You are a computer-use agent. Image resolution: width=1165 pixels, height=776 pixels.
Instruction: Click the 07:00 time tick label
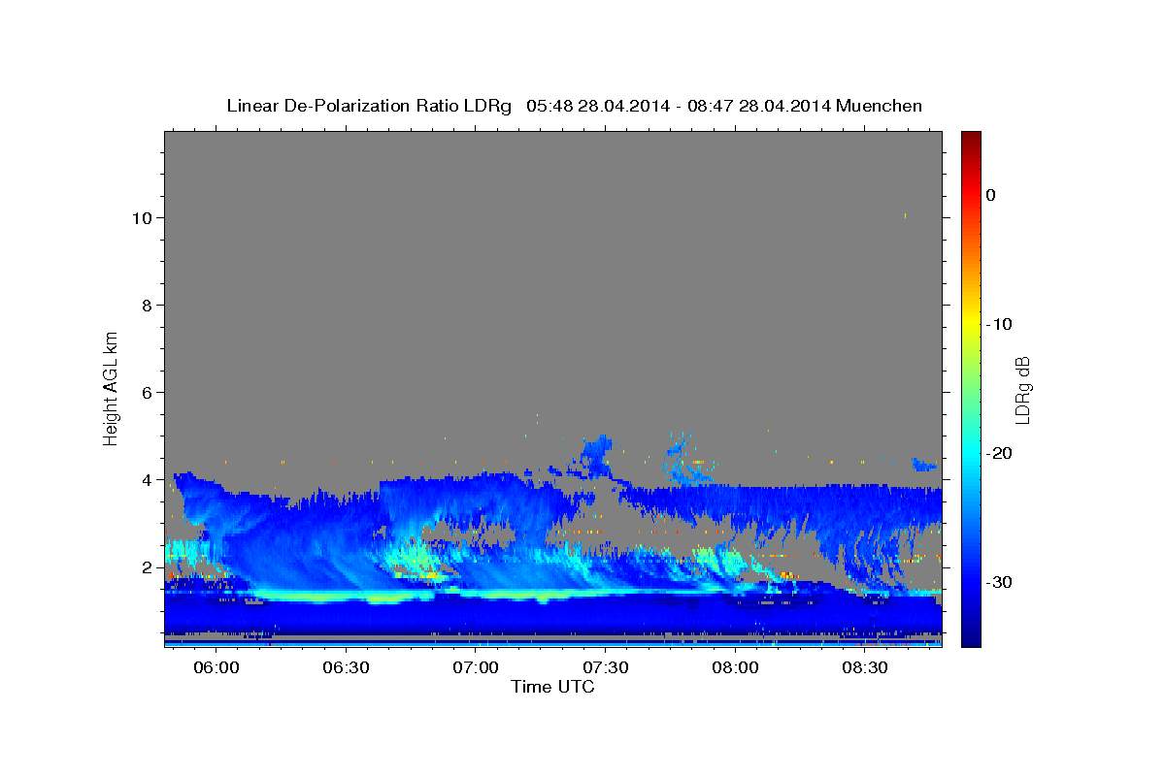[476, 668]
